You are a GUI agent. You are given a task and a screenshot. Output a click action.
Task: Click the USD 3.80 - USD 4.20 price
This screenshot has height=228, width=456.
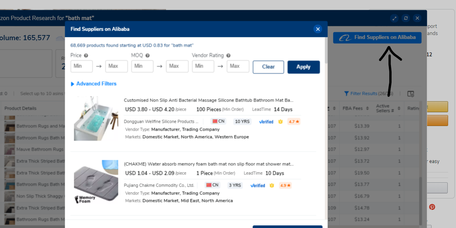[150, 109]
